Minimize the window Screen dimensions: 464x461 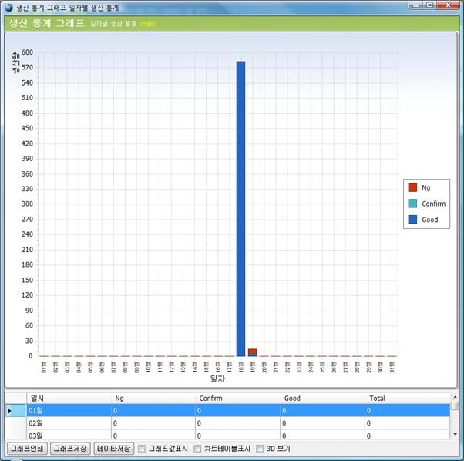click(x=415, y=5)
